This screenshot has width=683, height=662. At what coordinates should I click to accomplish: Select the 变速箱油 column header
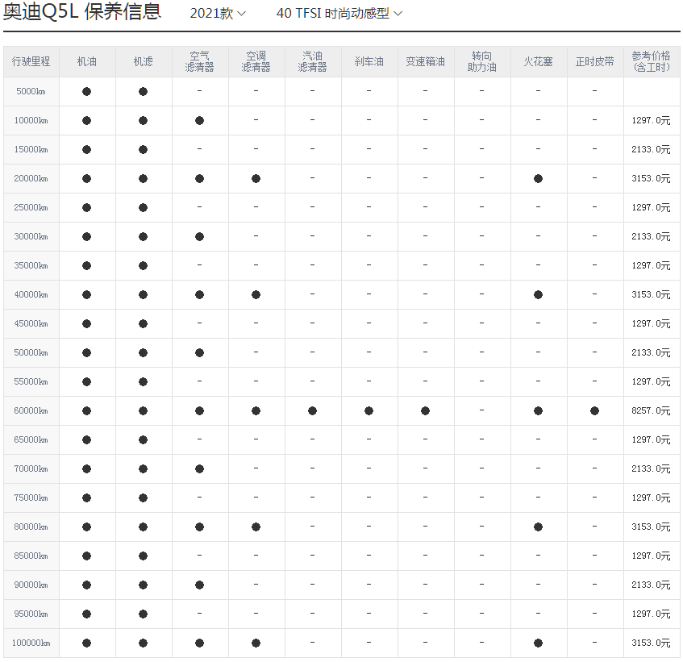pyautogui.click(x=425, y=62)
